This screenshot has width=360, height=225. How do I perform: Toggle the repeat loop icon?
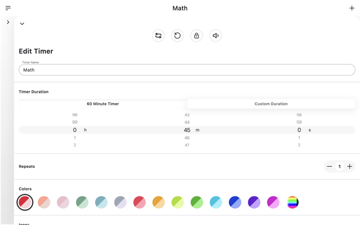(x=158, y=36)
